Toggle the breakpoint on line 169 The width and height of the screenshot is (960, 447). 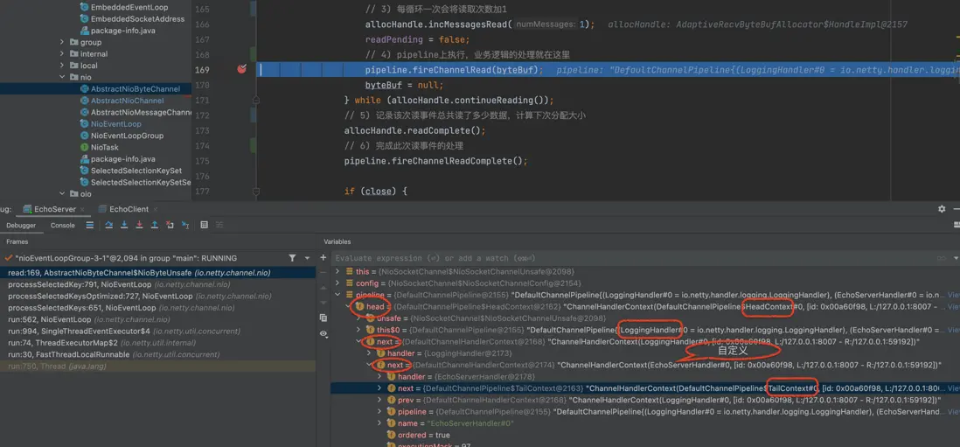point(242,69)
